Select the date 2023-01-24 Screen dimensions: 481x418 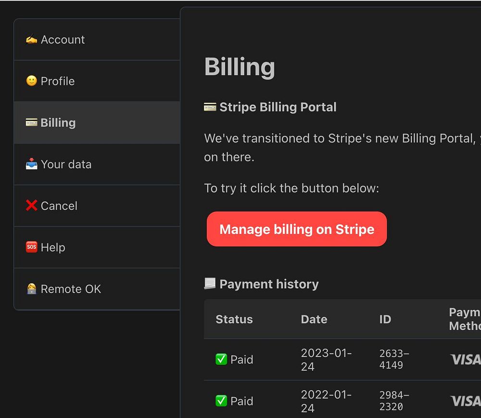coord(326,359)
